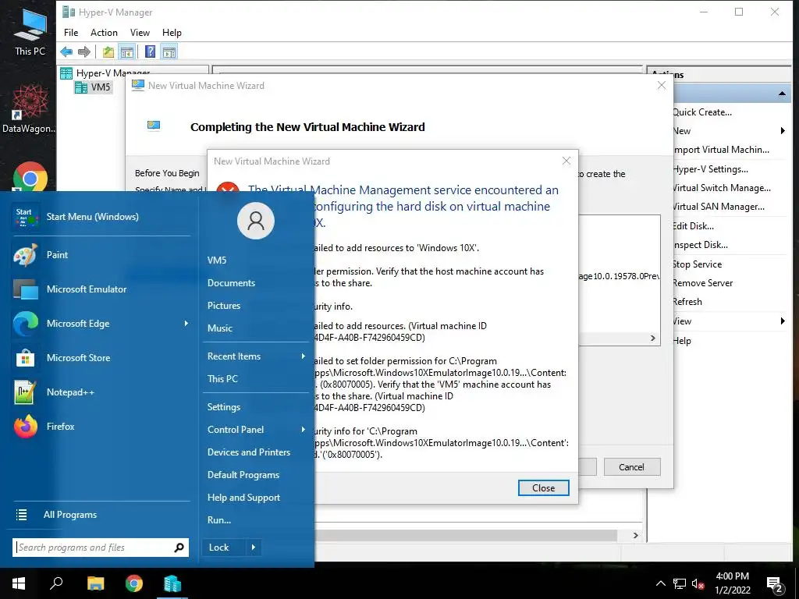Viewport: 799px width, 599px height.
Task: Open Hyper-V Settings action
Action: 710,169
